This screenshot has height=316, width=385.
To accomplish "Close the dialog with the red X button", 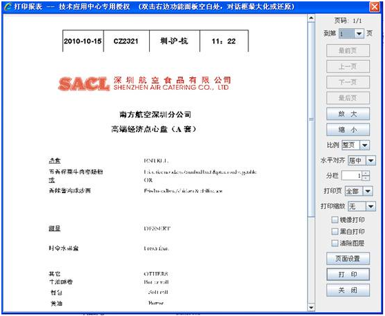I will (375, 7).
